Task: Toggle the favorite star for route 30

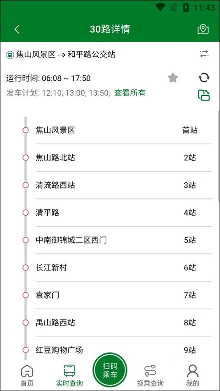Action: [x=173, y=78]
